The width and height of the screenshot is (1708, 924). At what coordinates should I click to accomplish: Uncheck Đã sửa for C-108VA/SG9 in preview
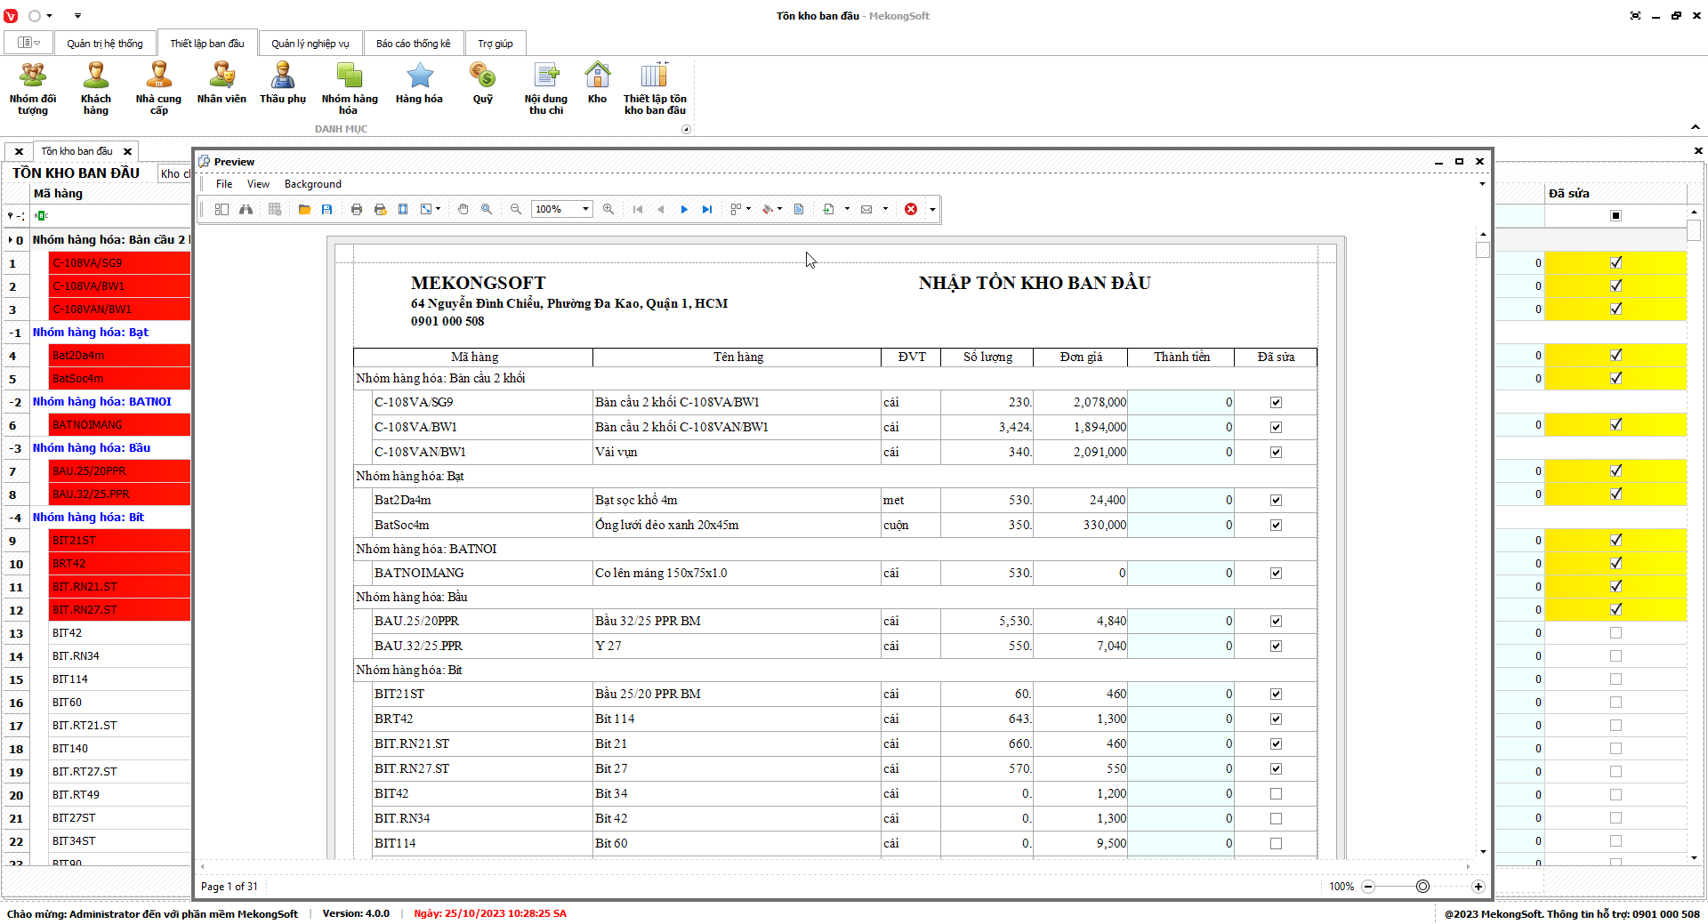coord(1276,402)
